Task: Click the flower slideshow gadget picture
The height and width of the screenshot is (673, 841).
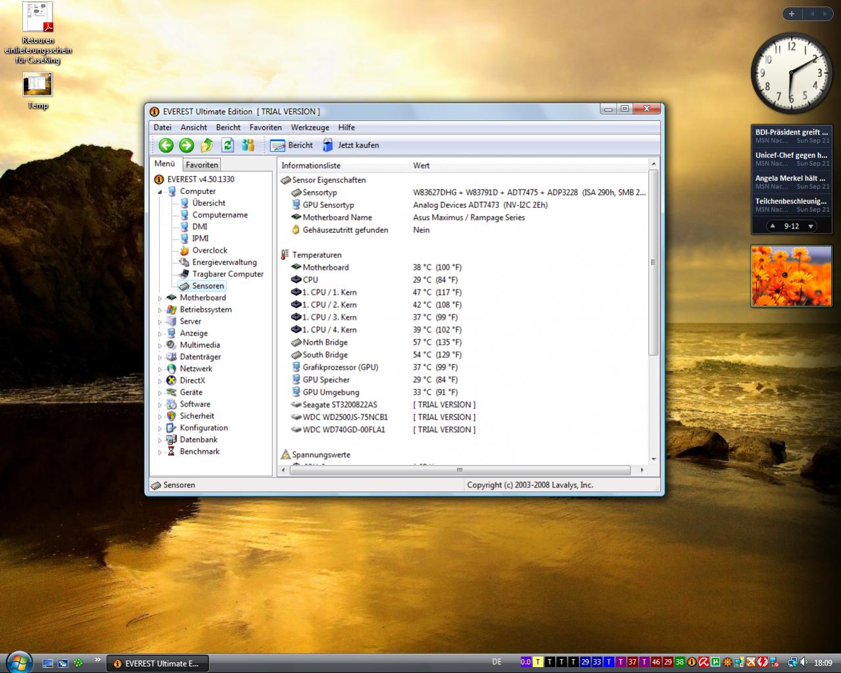Action: 792,276
